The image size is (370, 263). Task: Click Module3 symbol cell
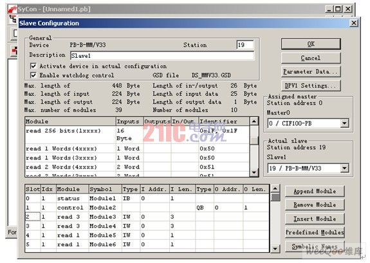point(105,217)
